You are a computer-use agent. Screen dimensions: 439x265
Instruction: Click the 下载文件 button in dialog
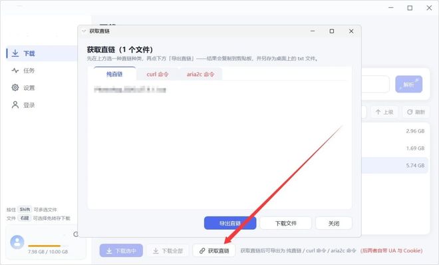click(x=285, y=223)
